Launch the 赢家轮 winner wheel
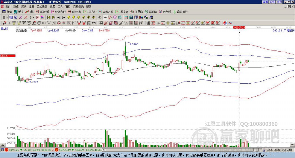Screen dimensions: 295x158 coord(151,12)
